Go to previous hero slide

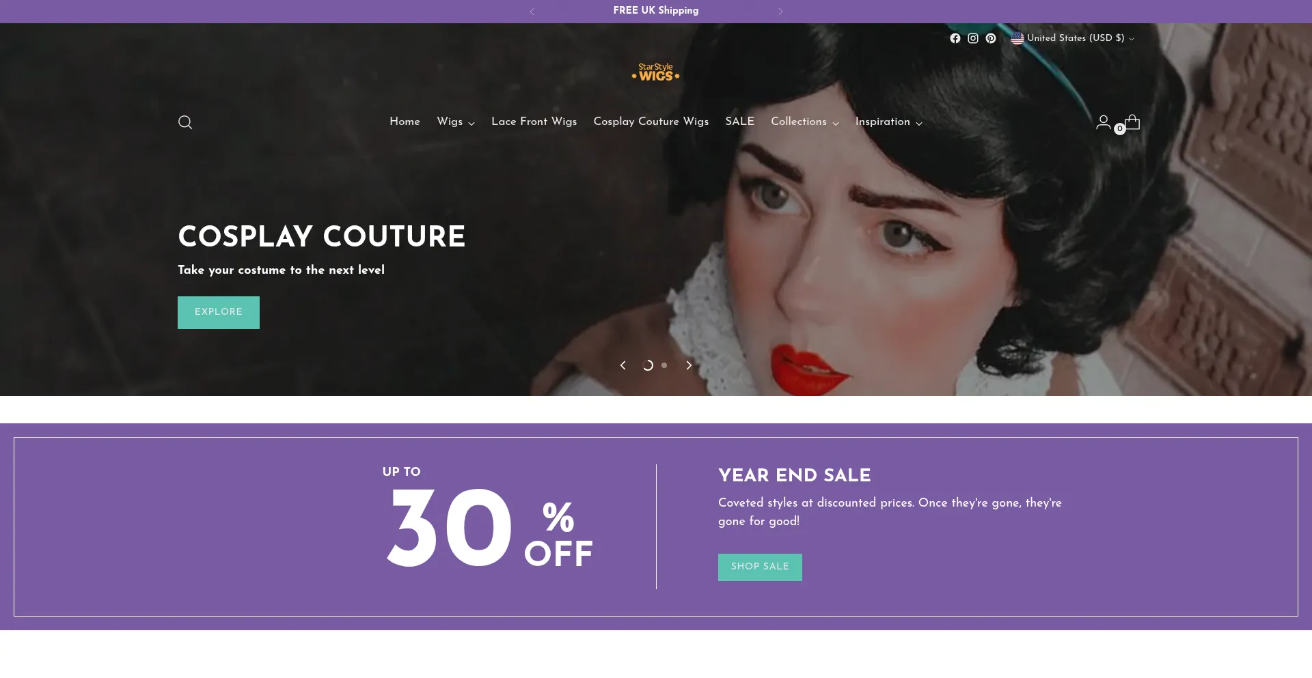click(x=623, y=365)
